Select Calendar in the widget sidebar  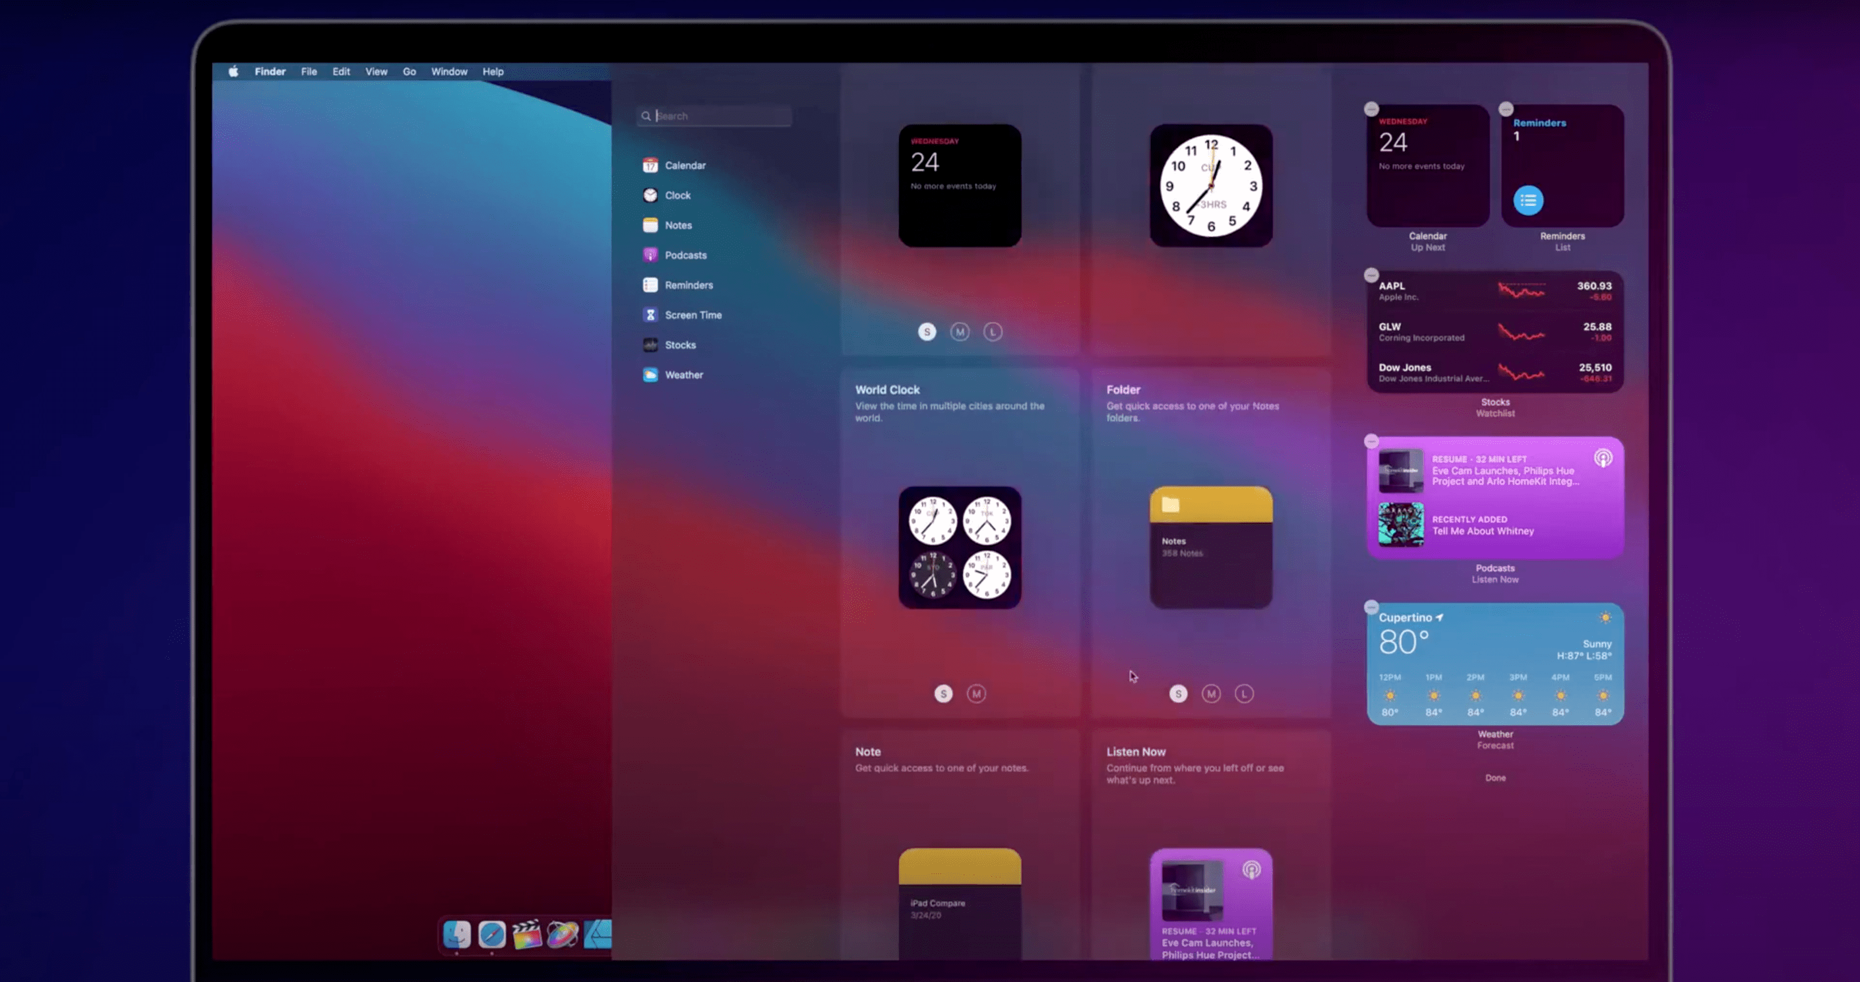686,164
